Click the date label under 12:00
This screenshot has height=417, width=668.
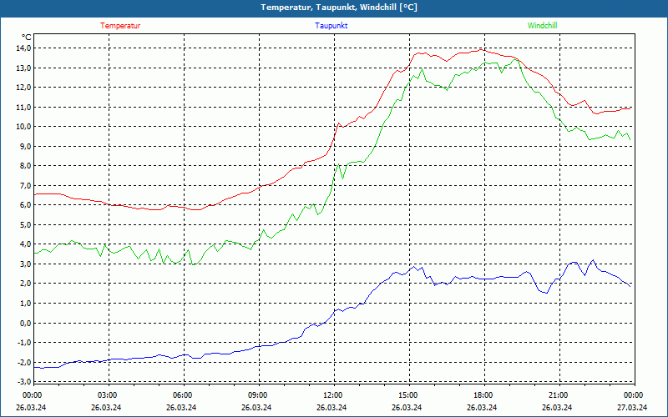[331, 407]
